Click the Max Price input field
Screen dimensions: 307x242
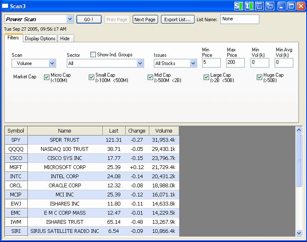coord(235,63)
